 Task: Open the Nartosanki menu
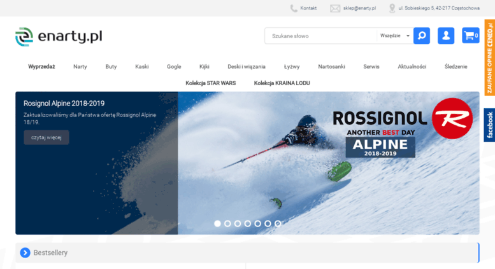click(331, 67)
